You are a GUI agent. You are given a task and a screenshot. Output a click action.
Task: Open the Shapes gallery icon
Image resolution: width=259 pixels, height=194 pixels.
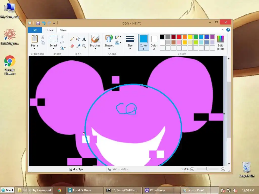[x=109, y=39]
